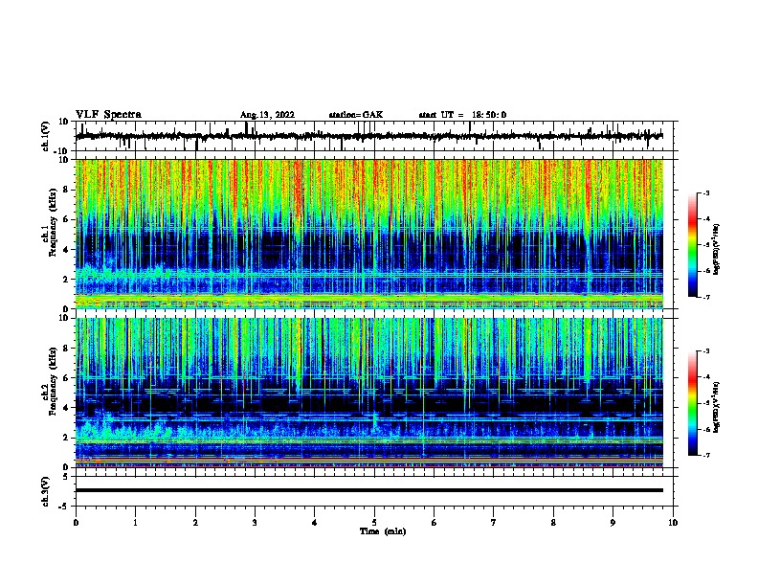
Task: Click the "VLF Spectra" plot title
Action: click(x=108, y=115)
